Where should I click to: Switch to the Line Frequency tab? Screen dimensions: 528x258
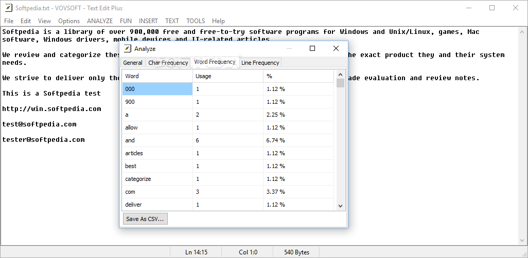coord(260,63)
